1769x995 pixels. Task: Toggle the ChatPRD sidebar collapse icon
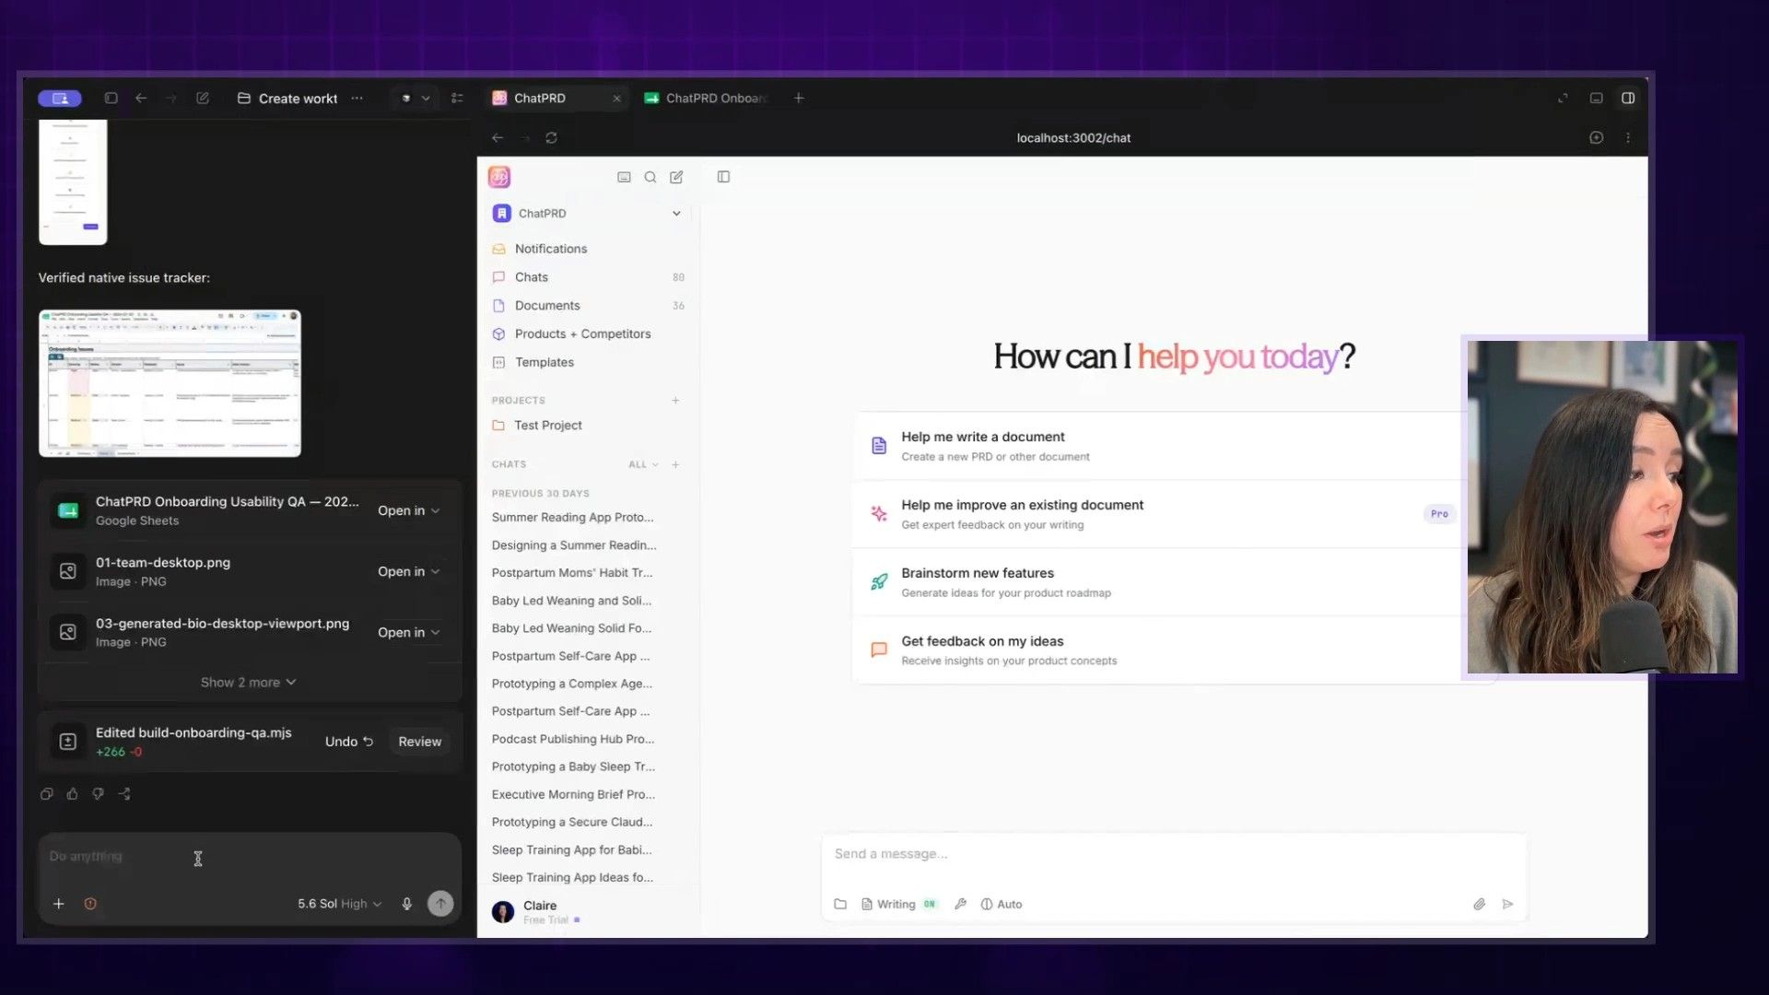[x=723, y=177]
